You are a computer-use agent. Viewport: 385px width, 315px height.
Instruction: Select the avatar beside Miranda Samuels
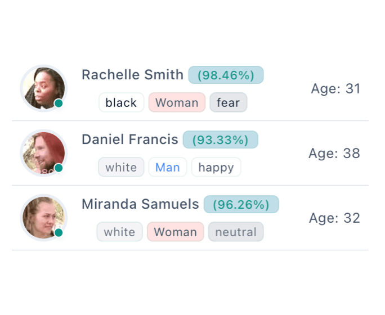(x=43, y=218)
